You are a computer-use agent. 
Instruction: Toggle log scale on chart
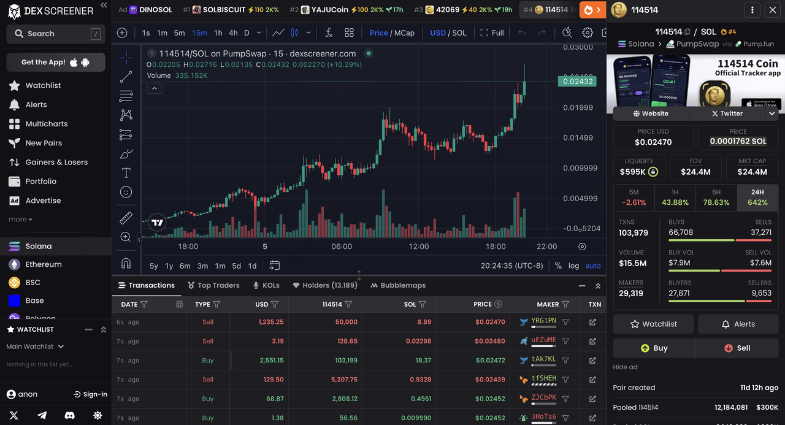[573, 266]
